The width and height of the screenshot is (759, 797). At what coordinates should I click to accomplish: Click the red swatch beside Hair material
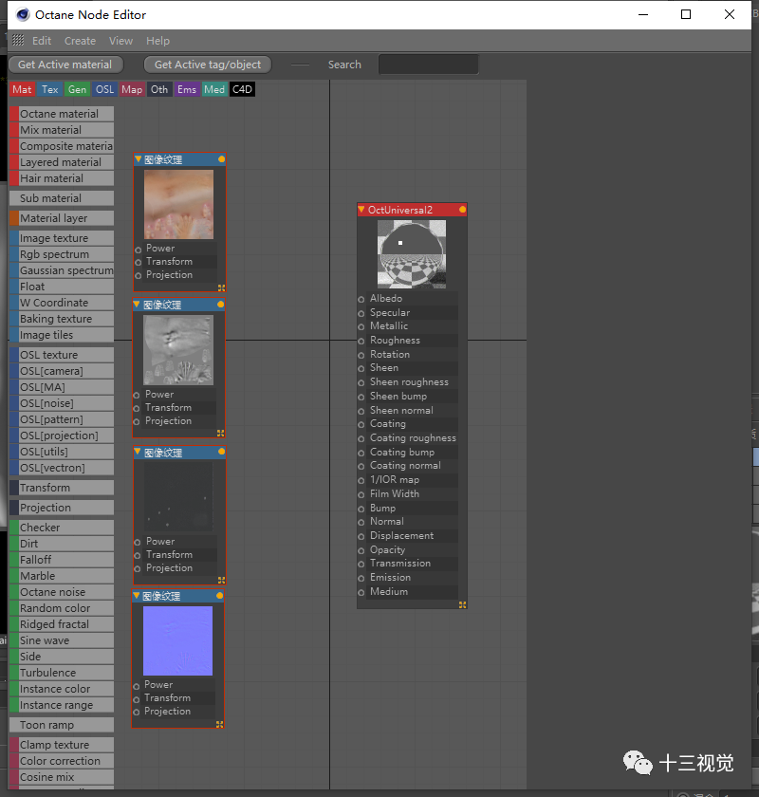(14, 178)
